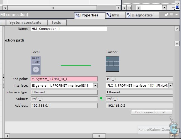
Task: Click properties panel scroll up arrow
Action: pos(177,29)
